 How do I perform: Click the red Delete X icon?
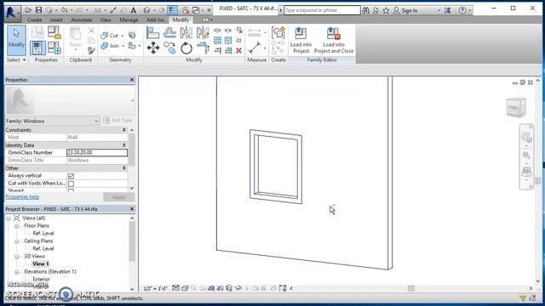coord(238,51)
